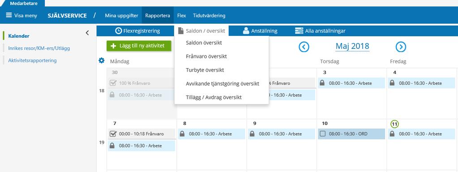Click the Torsdag column header
The height and width of the screenshot is (172, 458).
click(x=330, y=62)
